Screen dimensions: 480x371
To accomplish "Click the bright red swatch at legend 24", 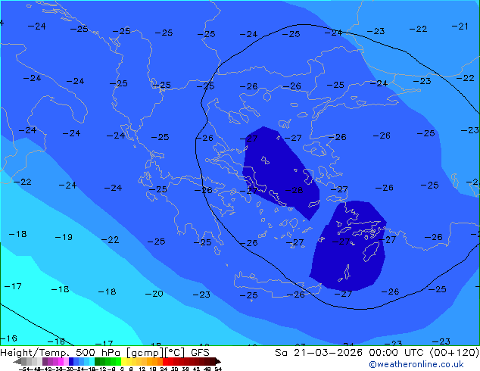I will point(165,361).
